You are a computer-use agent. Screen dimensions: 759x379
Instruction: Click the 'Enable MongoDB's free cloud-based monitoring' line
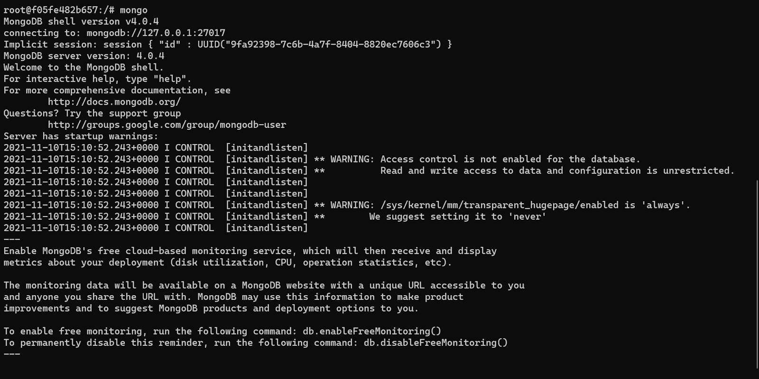tap(250, 251)
